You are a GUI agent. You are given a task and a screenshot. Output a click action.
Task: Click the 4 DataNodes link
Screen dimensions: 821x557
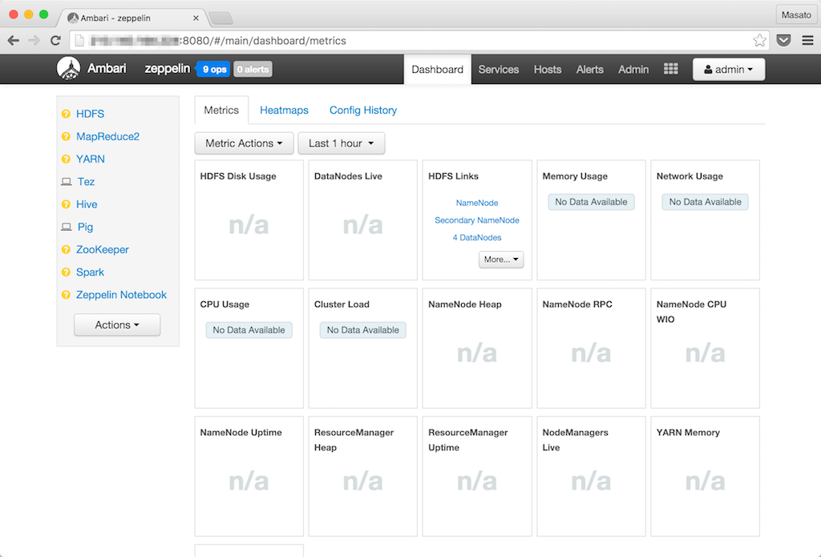click(477, 237)
